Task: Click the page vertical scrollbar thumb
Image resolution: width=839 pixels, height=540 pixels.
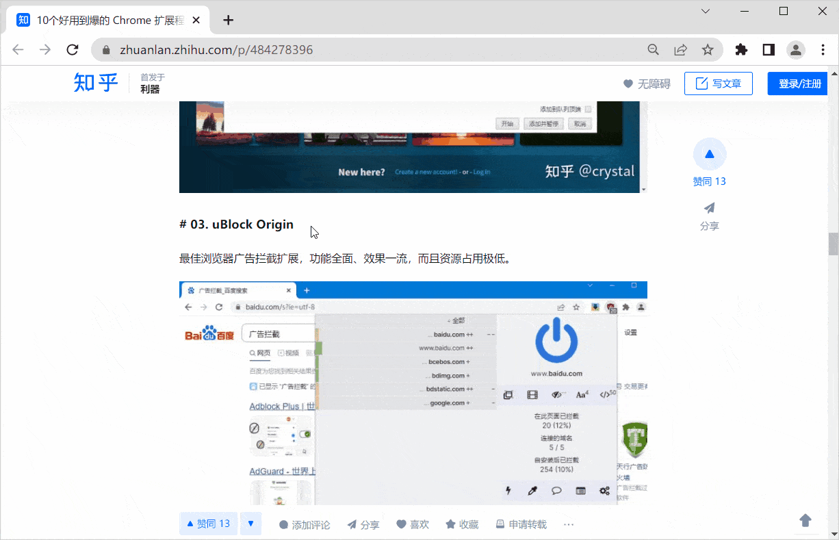Action: tap(833, 244)
